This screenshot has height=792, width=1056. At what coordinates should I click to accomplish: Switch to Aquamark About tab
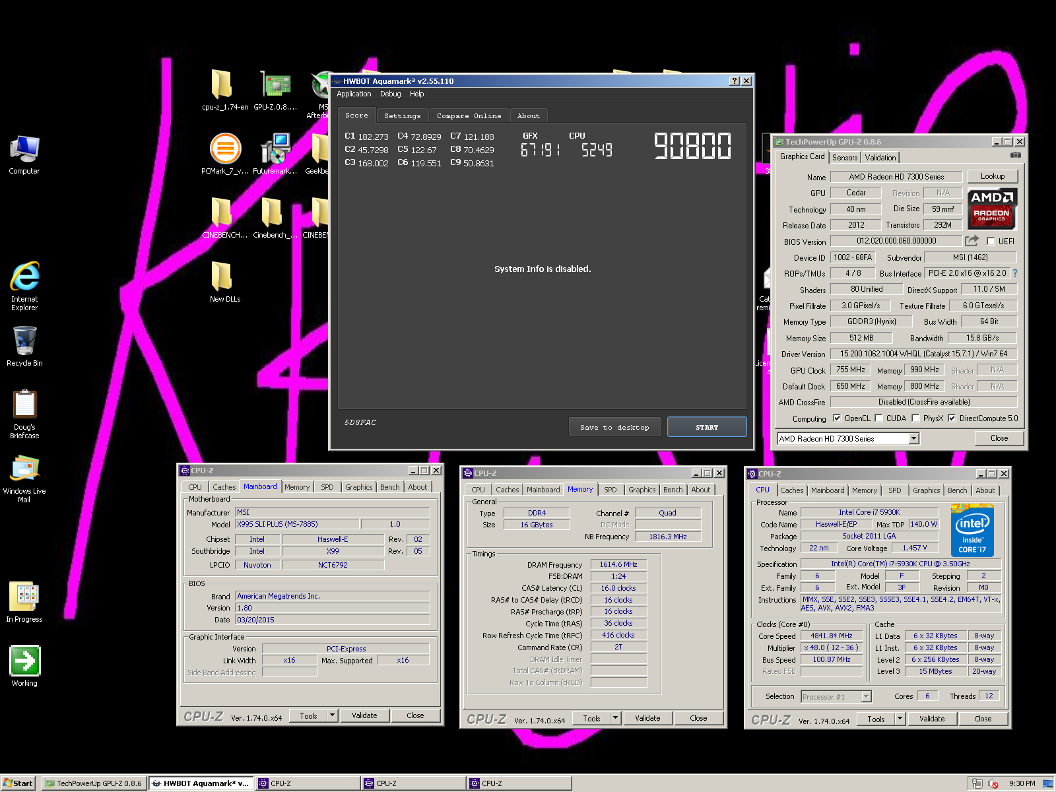[529, 115]
